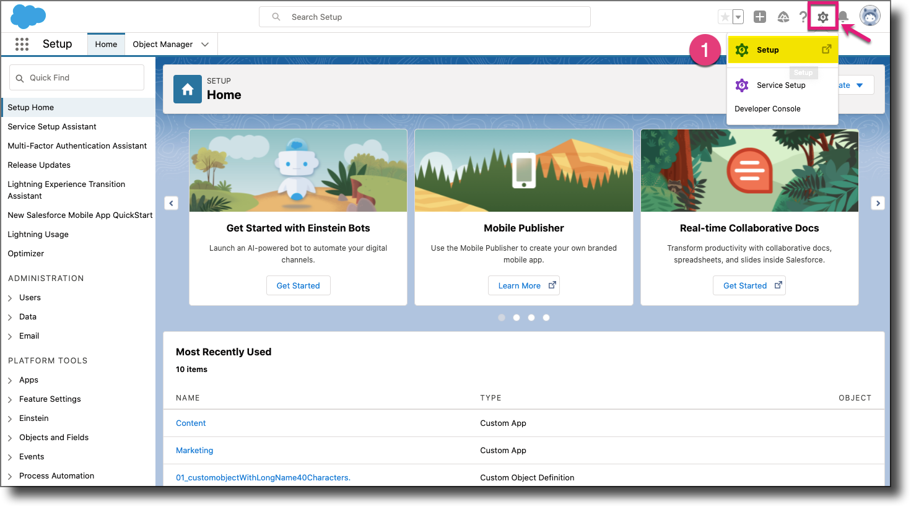Open the Object Manager dropdown chevron
911x507 pixels.
(x=205, y=44)
